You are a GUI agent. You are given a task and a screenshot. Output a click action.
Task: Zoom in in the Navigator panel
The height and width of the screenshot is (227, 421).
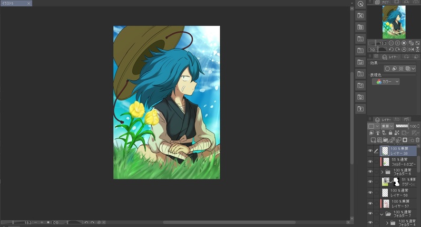(397, 43)
